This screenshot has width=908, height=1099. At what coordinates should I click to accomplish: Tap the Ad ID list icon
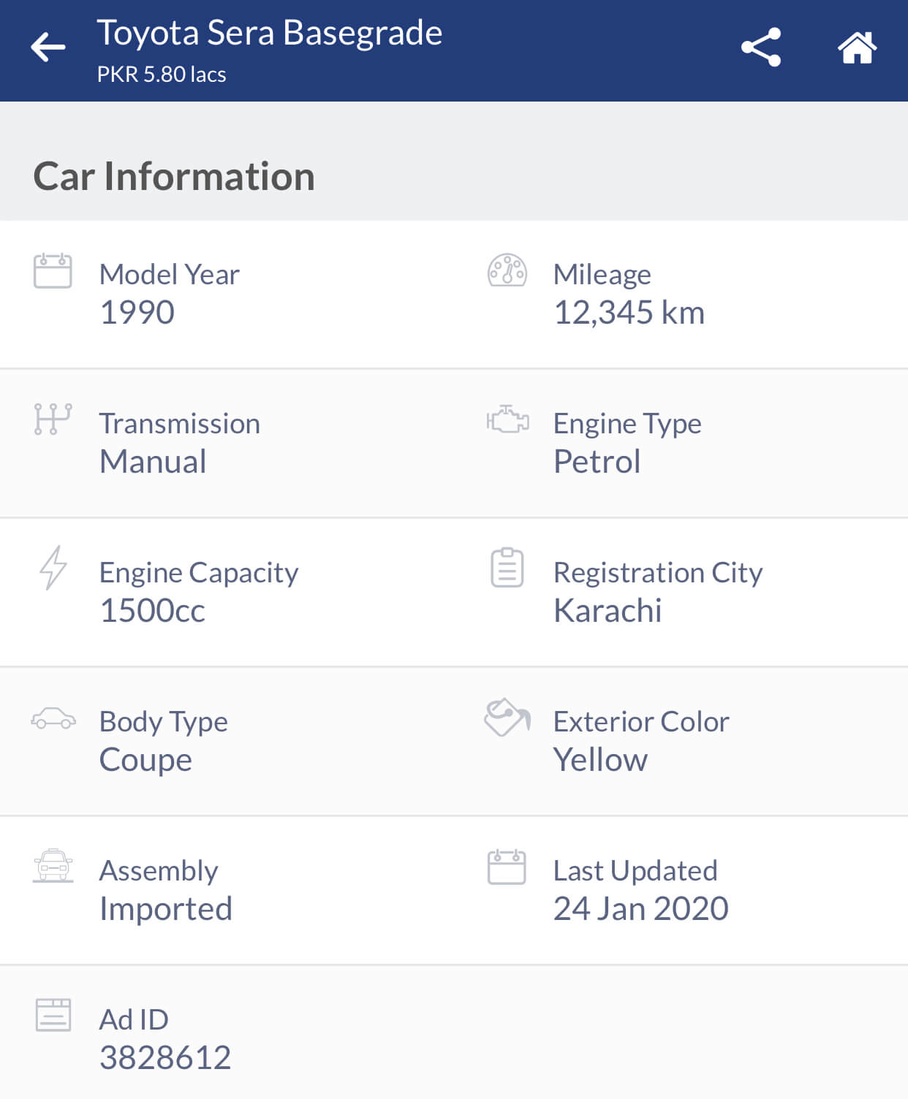tap(53, 1015)
